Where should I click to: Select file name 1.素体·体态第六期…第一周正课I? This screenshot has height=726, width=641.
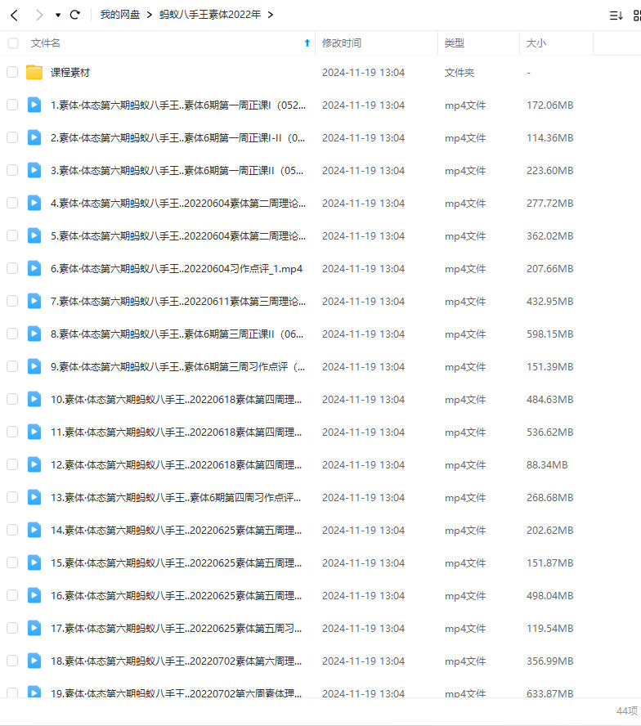178,105
